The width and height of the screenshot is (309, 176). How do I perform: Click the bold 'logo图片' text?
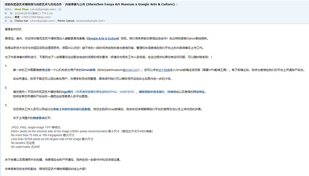(67, 92)
